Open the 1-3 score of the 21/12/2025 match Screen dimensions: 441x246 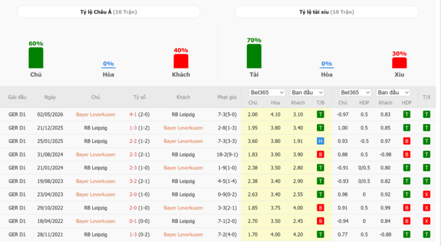tap(133, 128)
